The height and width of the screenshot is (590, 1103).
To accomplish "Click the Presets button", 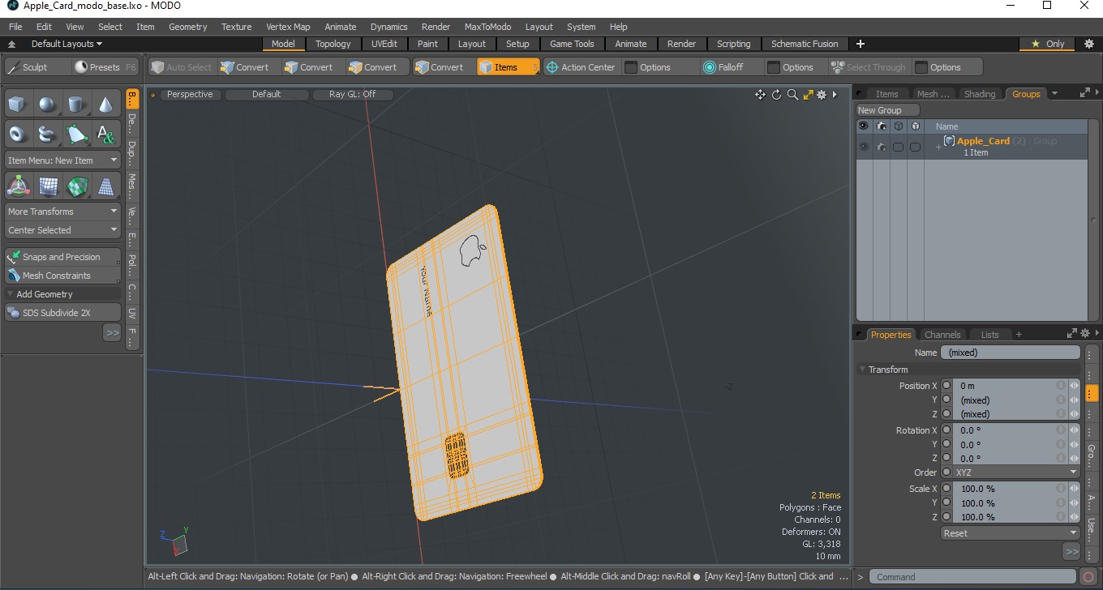I will (x=105, y=67).
